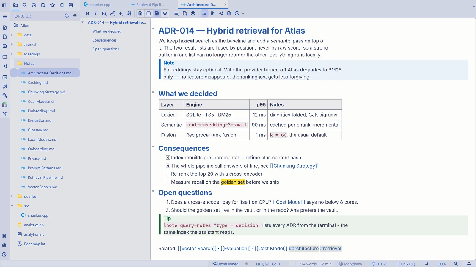Open the history panel clock icon

(34, 5)
